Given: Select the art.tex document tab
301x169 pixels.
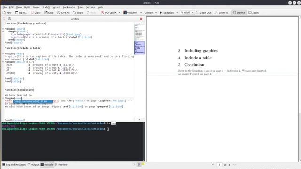Looking at the screenshot, I should pyautogui.click(x=75, y=19).
